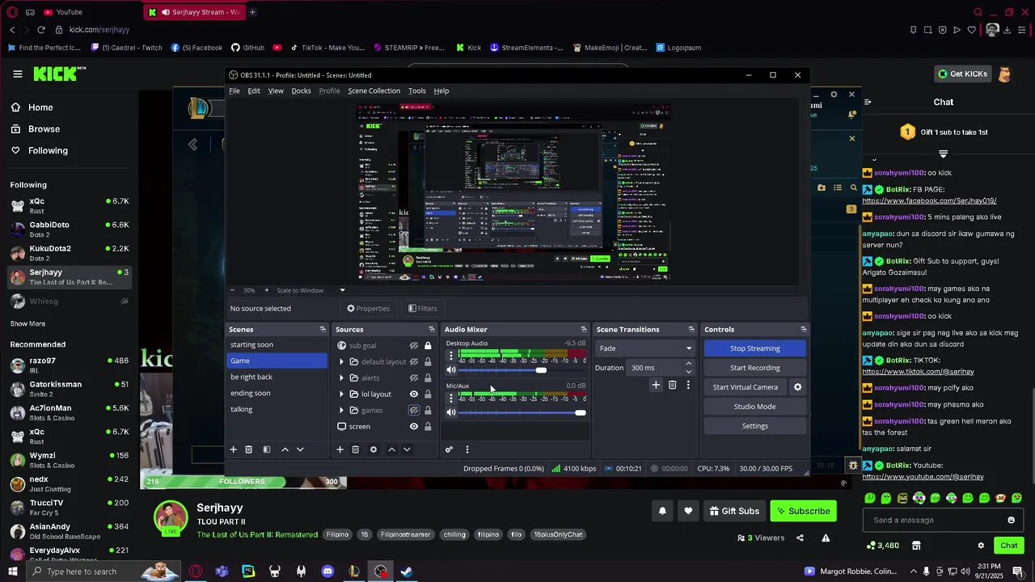
Task: Open OBS Settings from Controls
Action: pyautogui.click(x=755, y=426)
